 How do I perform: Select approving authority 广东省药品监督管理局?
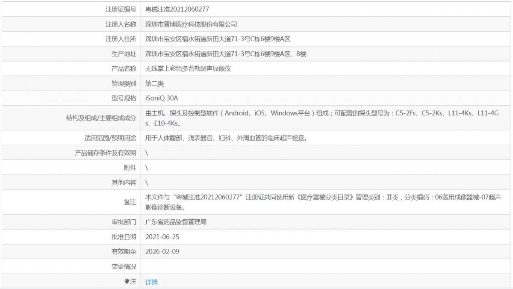pos(176,222)
